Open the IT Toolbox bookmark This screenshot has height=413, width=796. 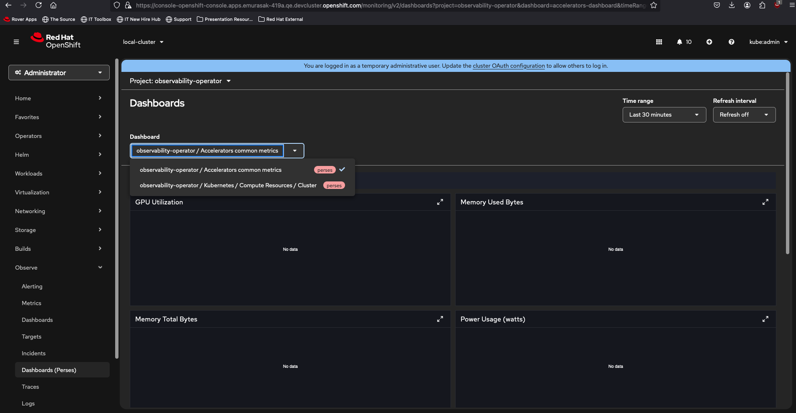pos(96,19)
